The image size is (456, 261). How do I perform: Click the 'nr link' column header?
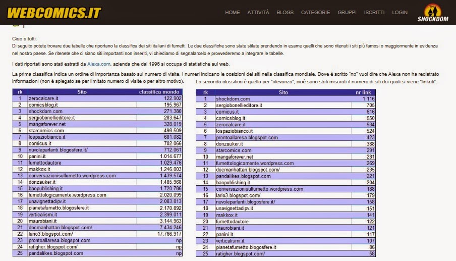click(x=363, y=92)
